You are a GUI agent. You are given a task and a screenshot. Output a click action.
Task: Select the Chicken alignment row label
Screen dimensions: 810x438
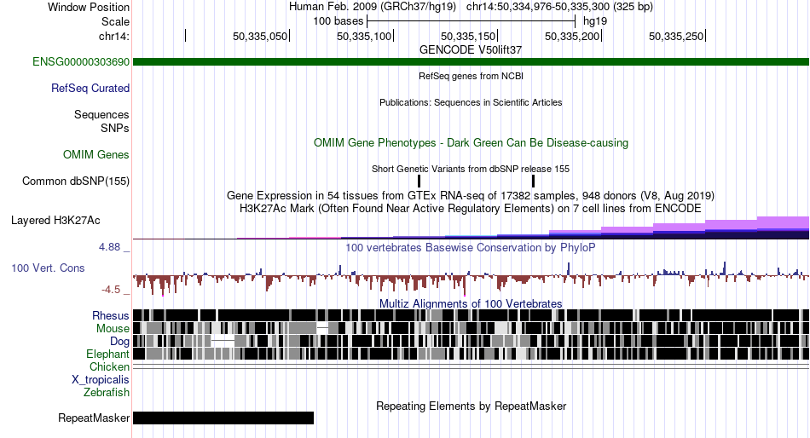coord(109,366)
